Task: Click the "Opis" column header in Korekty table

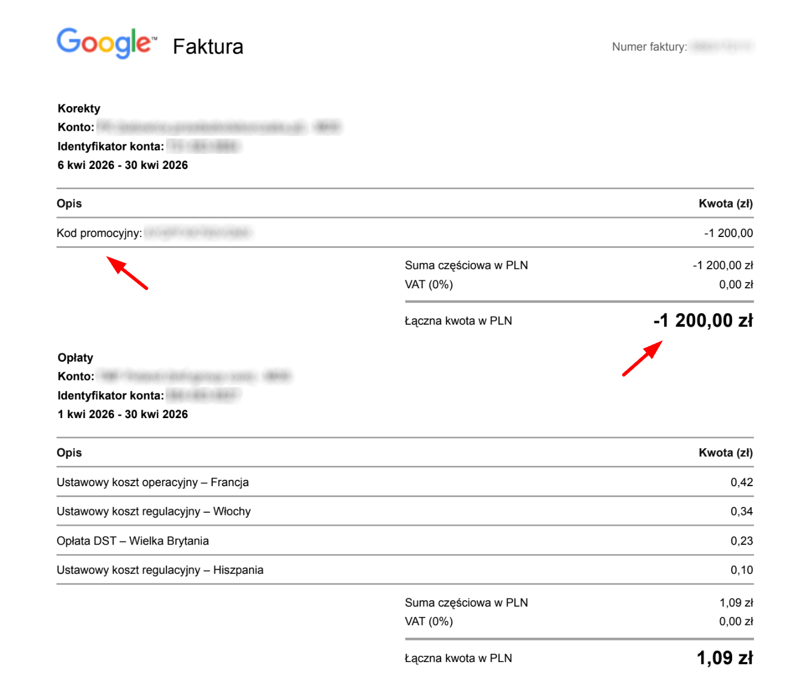Action: pos(69,204)
